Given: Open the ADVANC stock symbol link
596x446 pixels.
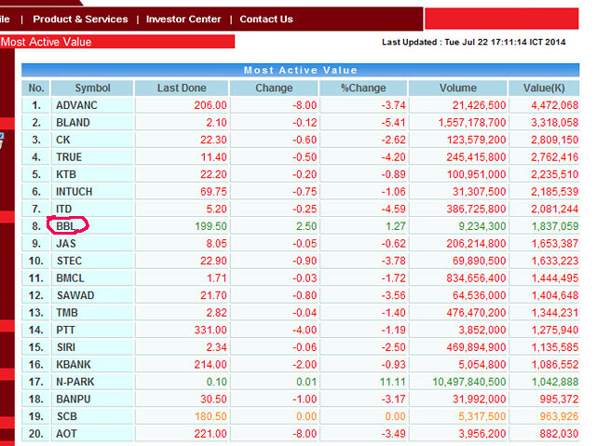Looking at the screenshot, I should coord(75,105).
